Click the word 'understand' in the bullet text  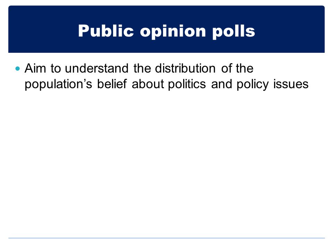(97, 68)
